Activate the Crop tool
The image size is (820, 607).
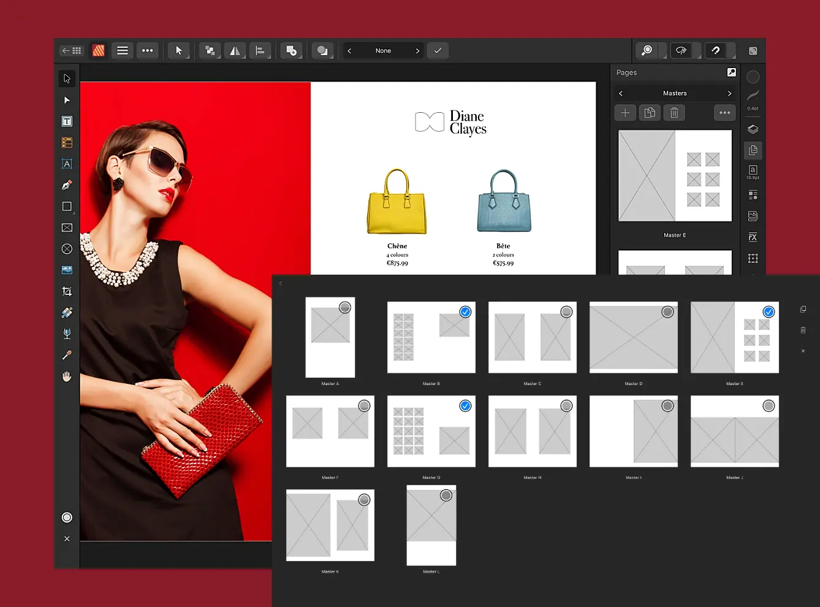[x=67, y=291]
